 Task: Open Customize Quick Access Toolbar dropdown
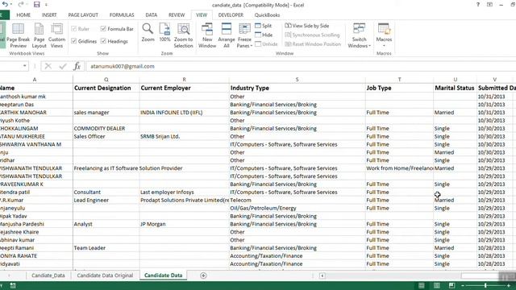point(46,5)
